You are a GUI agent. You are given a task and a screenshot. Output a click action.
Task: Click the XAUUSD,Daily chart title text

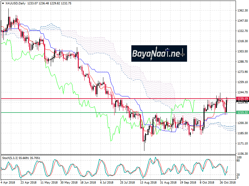[16, 3]
